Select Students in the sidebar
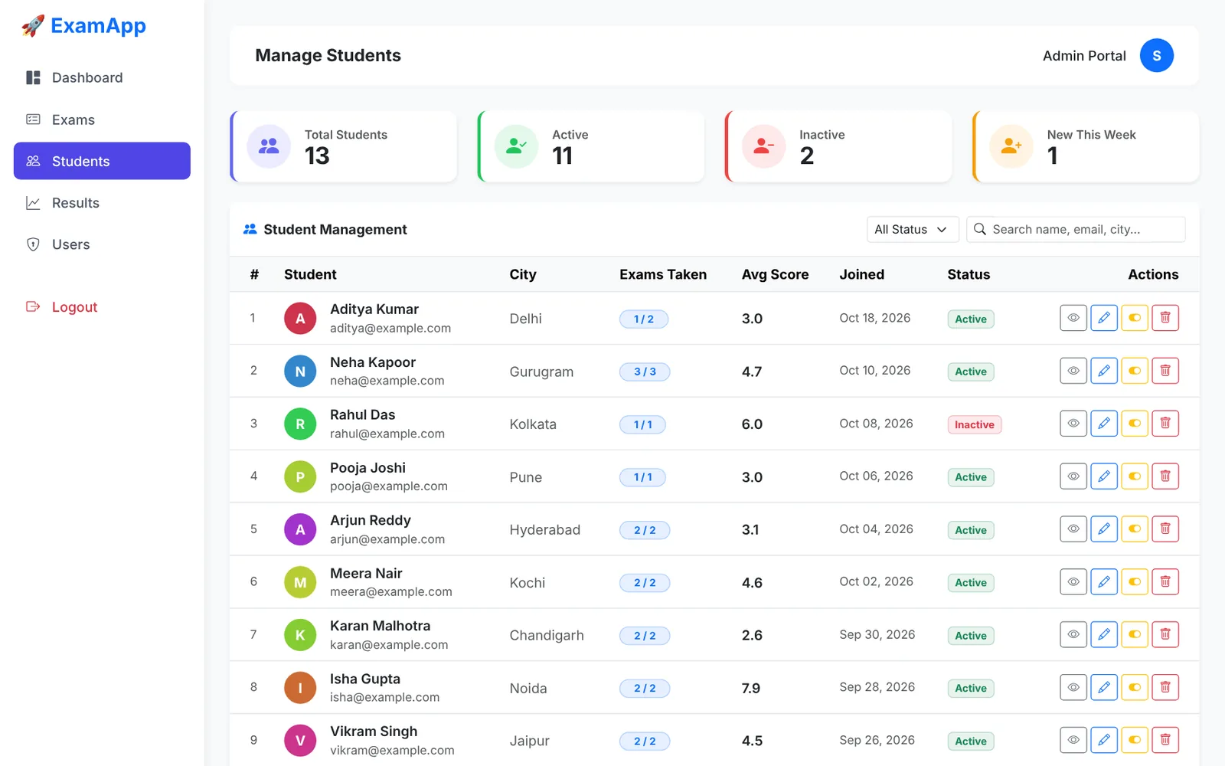 pyautogui.click(x=102, y=161)
